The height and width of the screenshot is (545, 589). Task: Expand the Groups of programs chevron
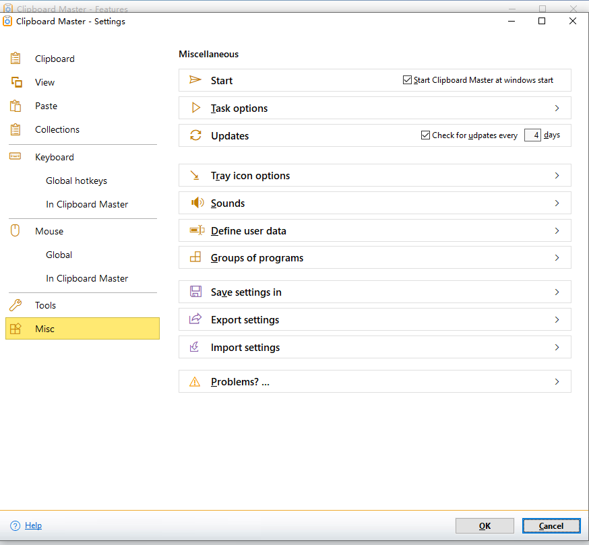(557, 257)
